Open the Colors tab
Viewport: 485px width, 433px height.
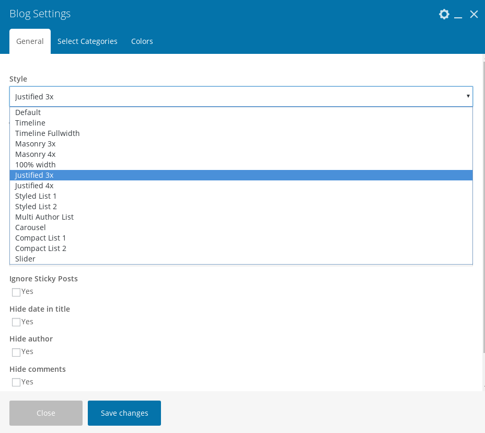[x=142, y=41]
